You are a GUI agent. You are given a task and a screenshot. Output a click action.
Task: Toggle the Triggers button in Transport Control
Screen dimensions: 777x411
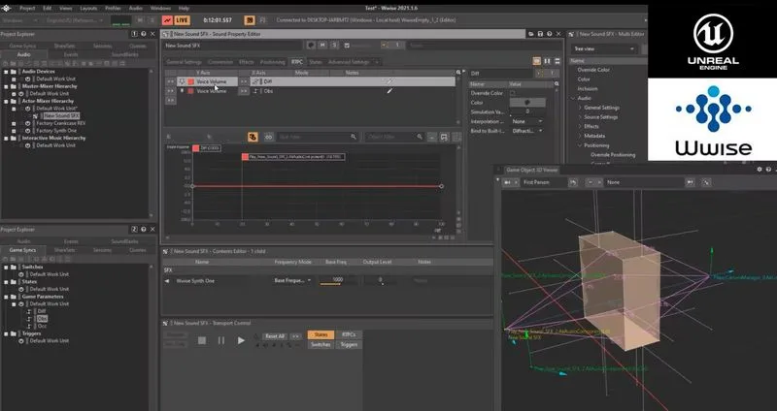(349, 345)
